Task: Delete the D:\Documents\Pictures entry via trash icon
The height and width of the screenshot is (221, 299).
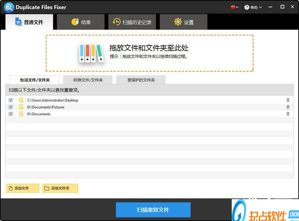Action: (x=288, y=107)
